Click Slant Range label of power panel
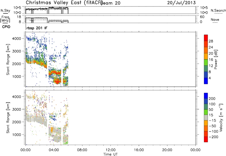Screen dimensions: 226x156 (8, 59)
